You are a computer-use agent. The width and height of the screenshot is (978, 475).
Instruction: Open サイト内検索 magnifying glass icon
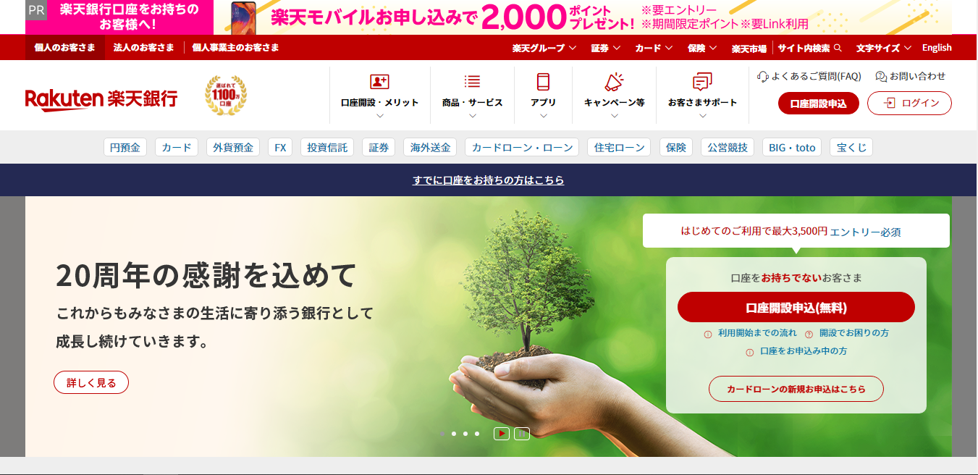[x=837, y=47]
